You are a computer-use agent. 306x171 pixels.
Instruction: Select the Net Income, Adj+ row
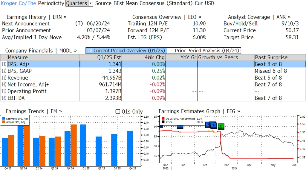pos(153,85)
